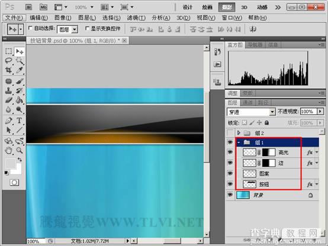The width and height of the screenshot is (328, 246).
Task: Show more workspaces chevron
Action: [278, 7]
